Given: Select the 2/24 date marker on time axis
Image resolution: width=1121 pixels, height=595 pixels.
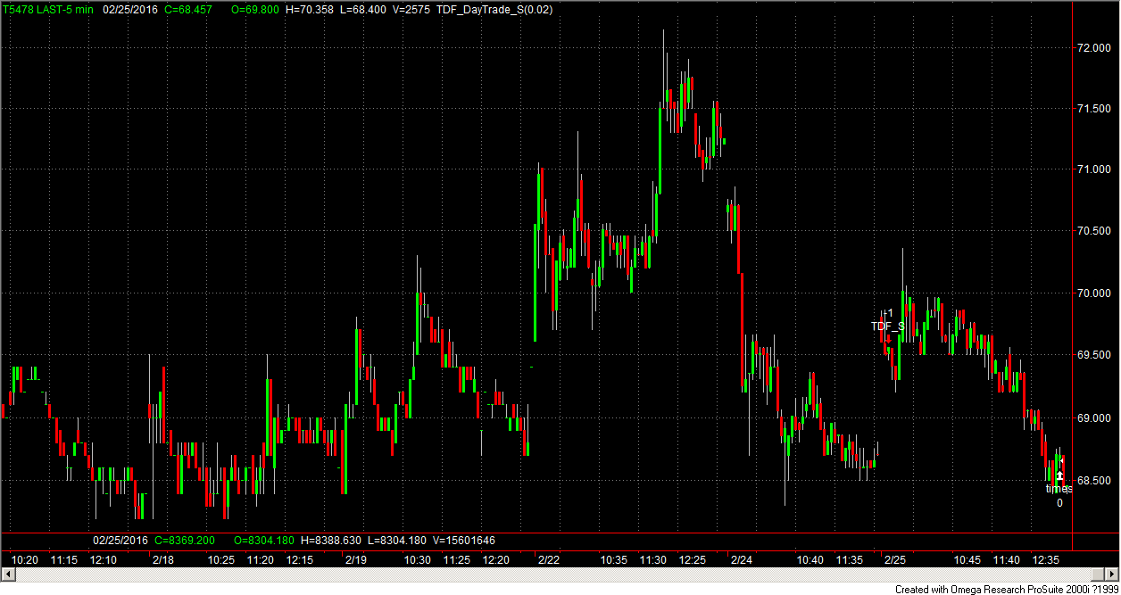Looking at the screenshot, I should coord(741,560).
